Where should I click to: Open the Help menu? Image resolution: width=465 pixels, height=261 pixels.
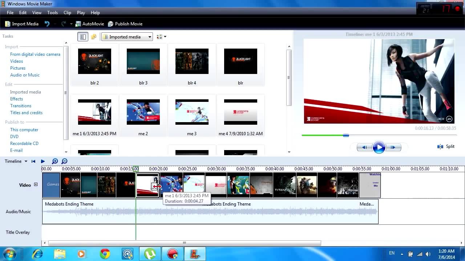coord(95,13)
